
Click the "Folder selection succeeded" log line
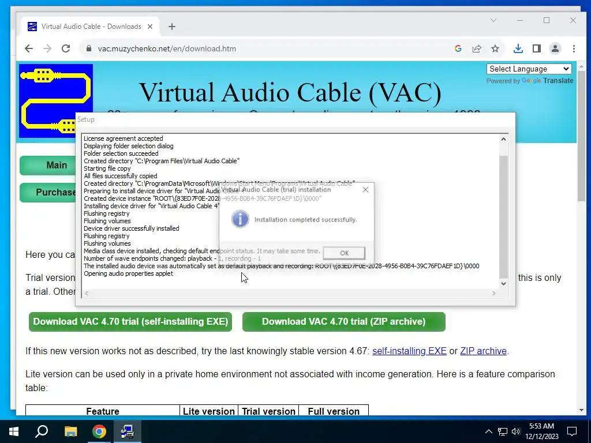click(x=121, y=153)
